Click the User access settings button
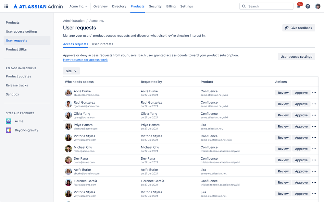324x202 pixels. tap(296, 56)
